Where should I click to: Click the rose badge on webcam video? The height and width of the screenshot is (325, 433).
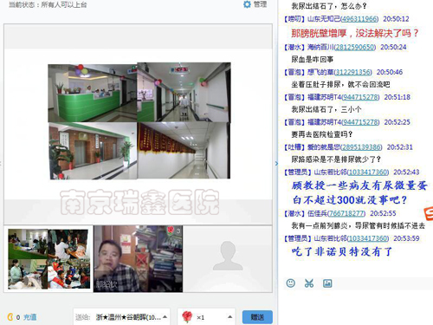(x=171, y=231)
